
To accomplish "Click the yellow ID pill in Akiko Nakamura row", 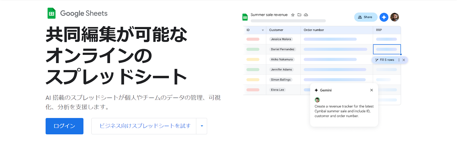I will [x=253, y=60].
